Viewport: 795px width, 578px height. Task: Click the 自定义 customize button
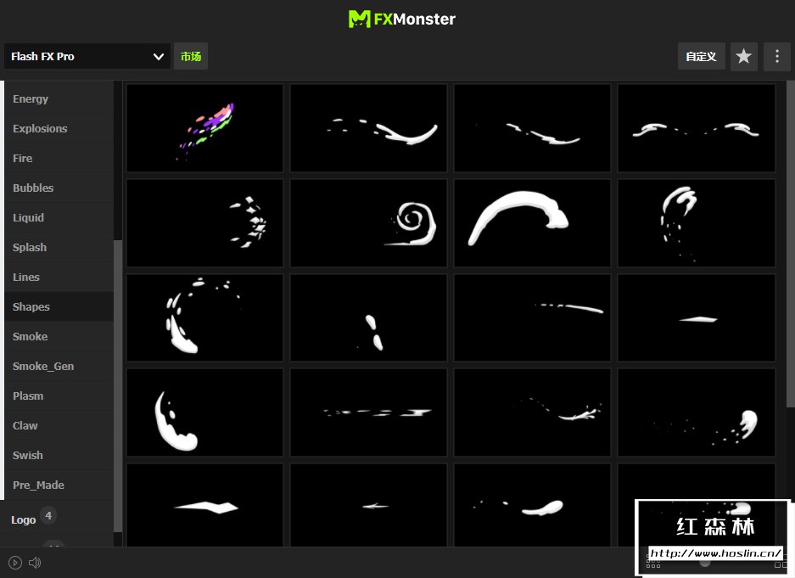pos(701,56)
